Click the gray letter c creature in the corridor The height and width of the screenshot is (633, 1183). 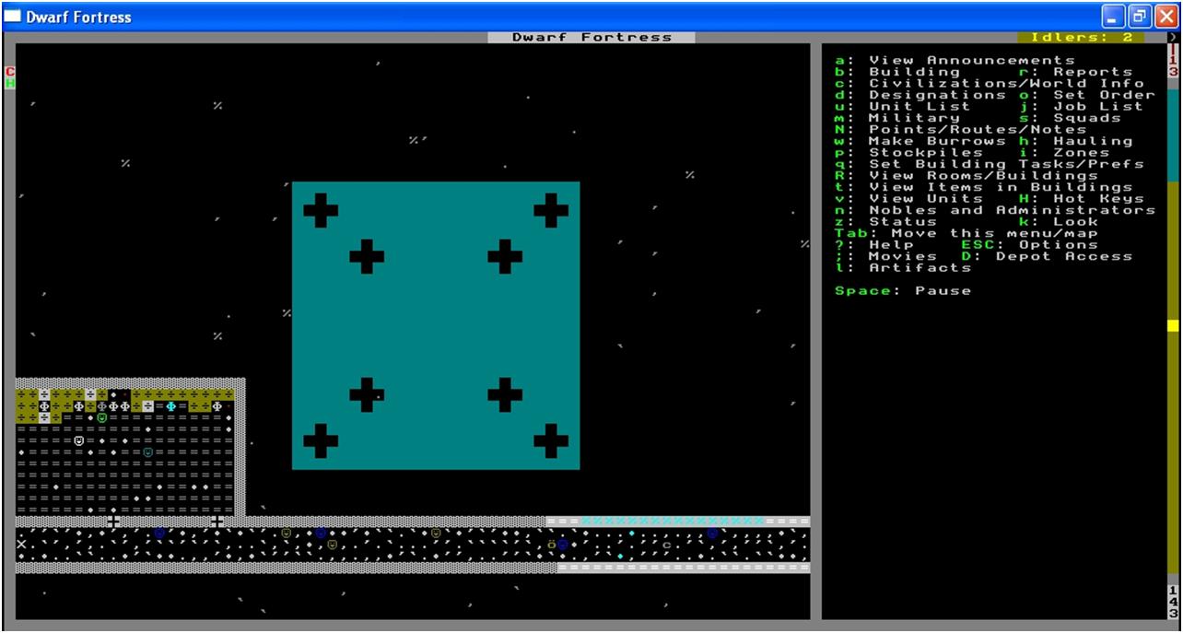pos(666,545)
